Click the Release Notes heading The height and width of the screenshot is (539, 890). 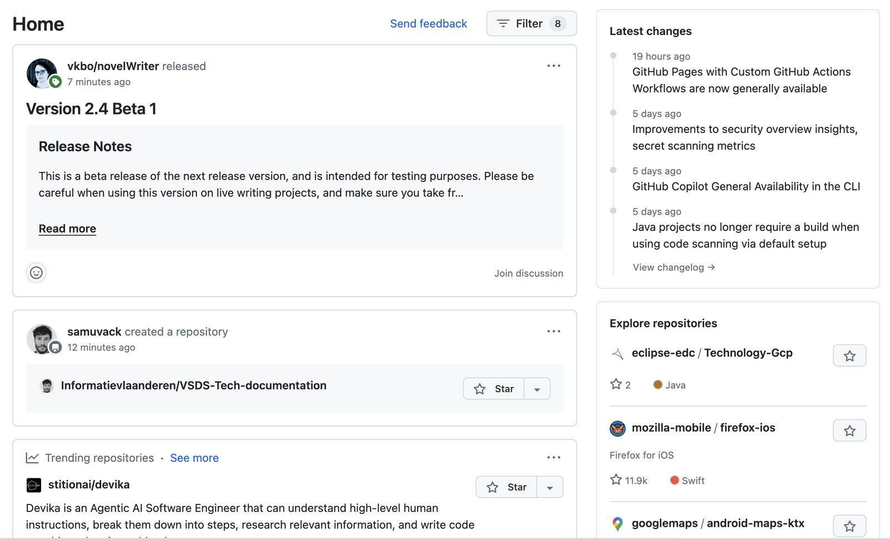pyautogui.click(x=85, y=147)
